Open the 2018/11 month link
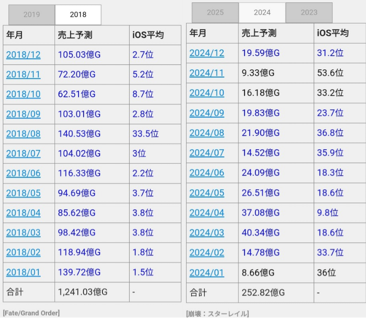 (23, 75)
